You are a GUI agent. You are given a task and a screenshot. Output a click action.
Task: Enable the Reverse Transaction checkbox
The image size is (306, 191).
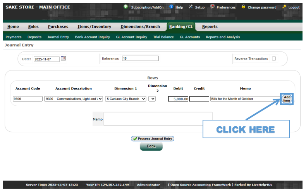click(274, 59)
